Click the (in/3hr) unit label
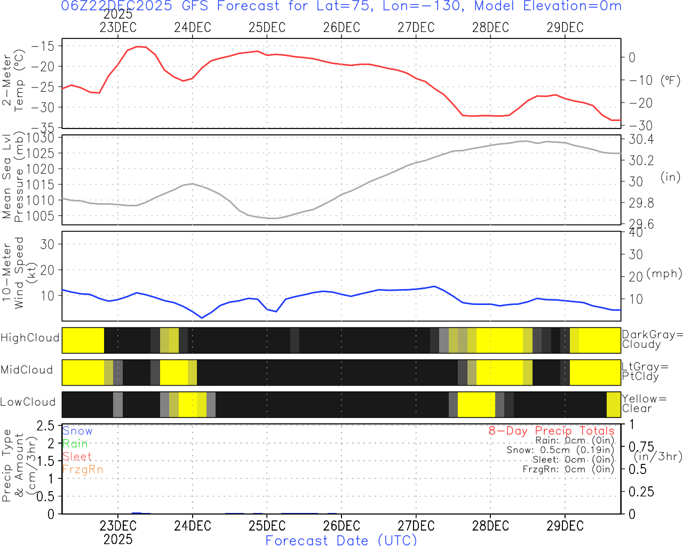The image size is (683, 546). tap(658, 456)
